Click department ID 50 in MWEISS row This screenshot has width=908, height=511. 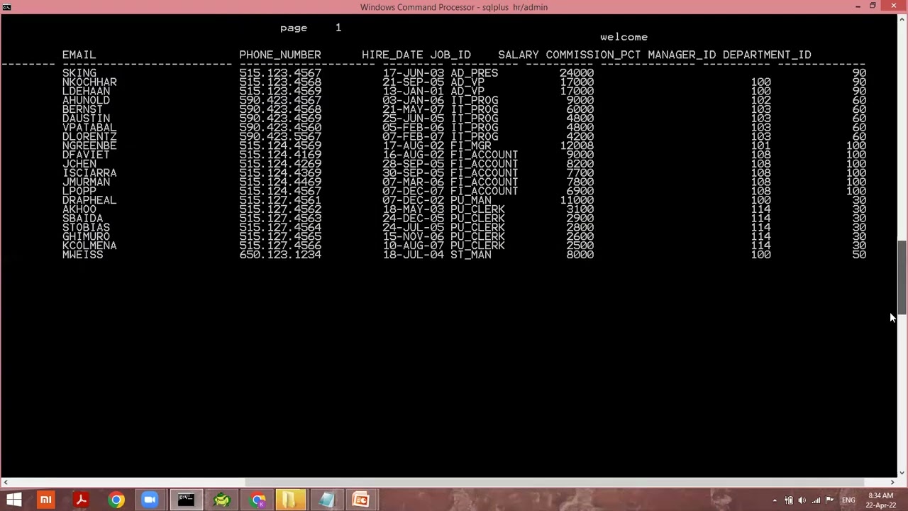[859, 255]
